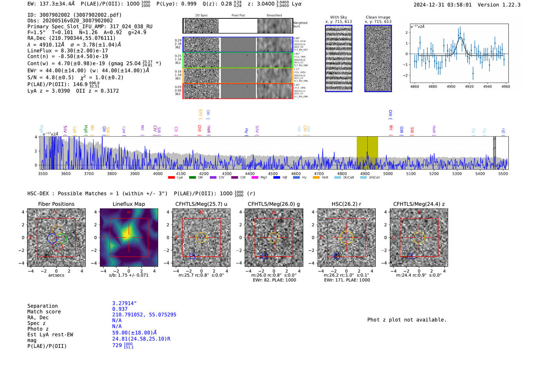Select the orange-bordered fiber spectrum row

238,76
